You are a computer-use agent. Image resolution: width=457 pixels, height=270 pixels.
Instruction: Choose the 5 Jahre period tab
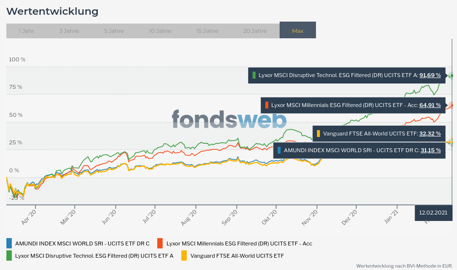(114, 30)
